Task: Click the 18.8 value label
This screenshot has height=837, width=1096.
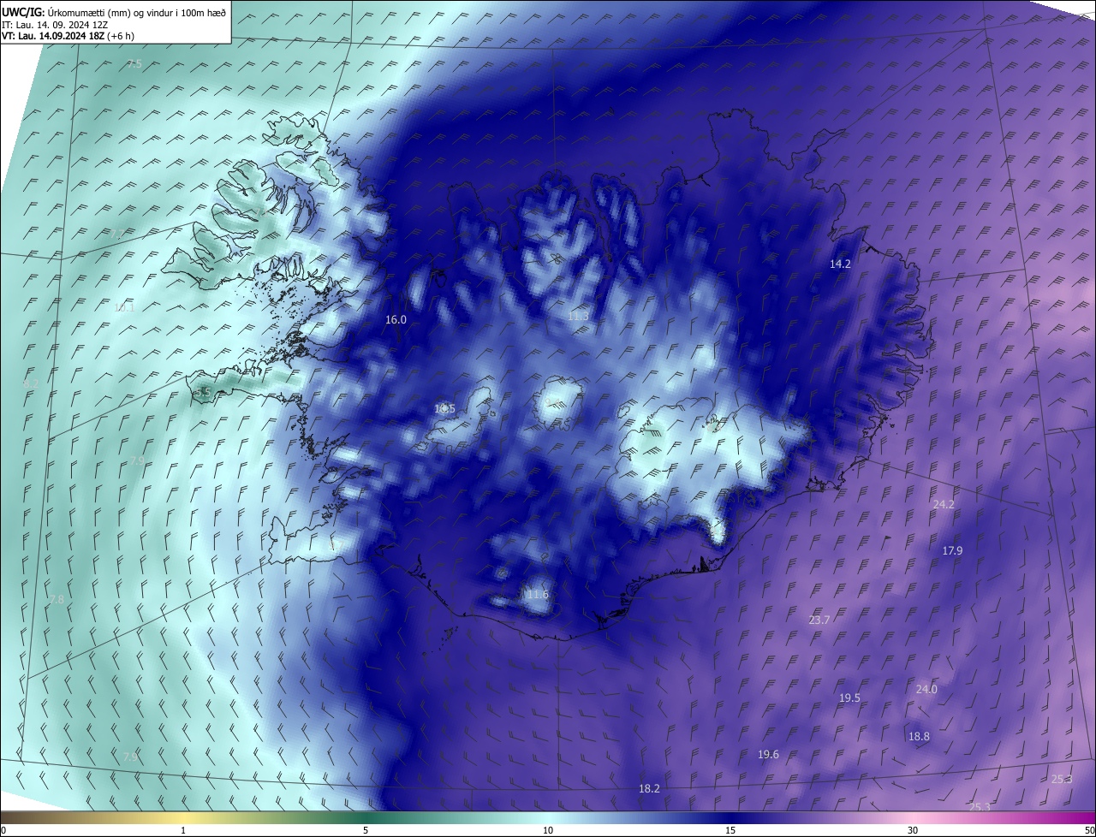Action: (919, 736)
